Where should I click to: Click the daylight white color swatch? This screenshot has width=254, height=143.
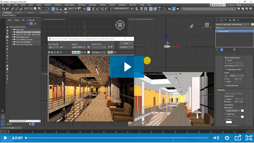(x=242, y=110)
